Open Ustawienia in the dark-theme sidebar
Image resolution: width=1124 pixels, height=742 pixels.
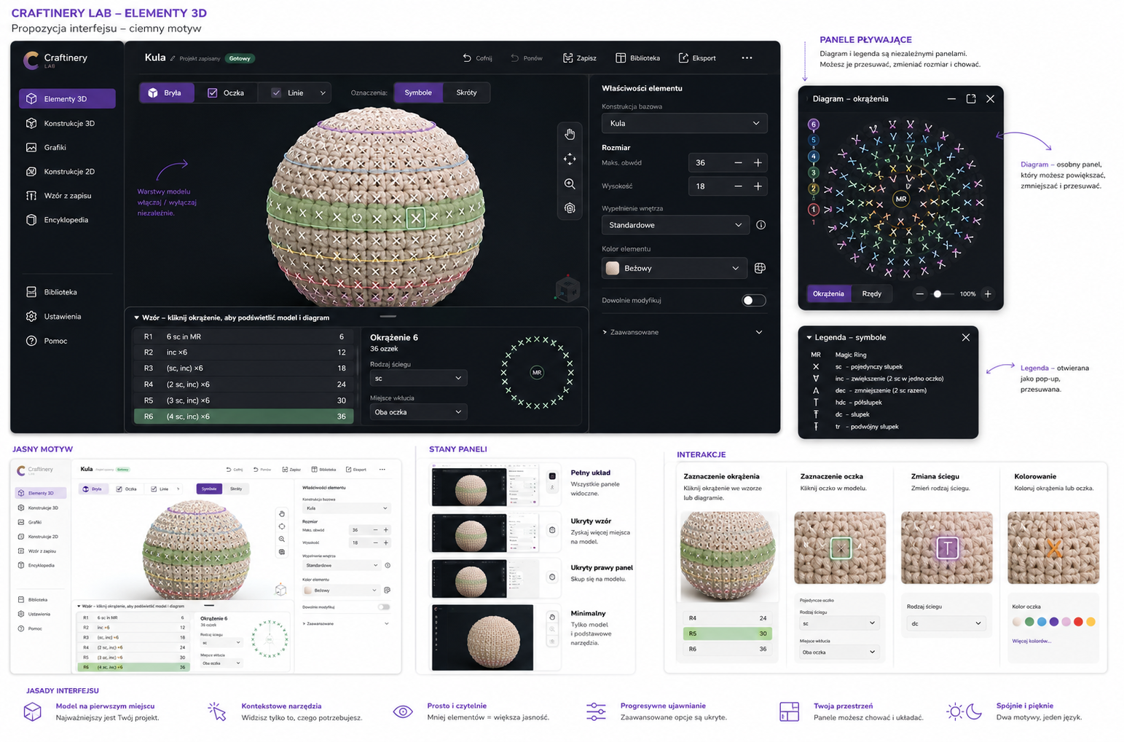(x=66, y=317)
